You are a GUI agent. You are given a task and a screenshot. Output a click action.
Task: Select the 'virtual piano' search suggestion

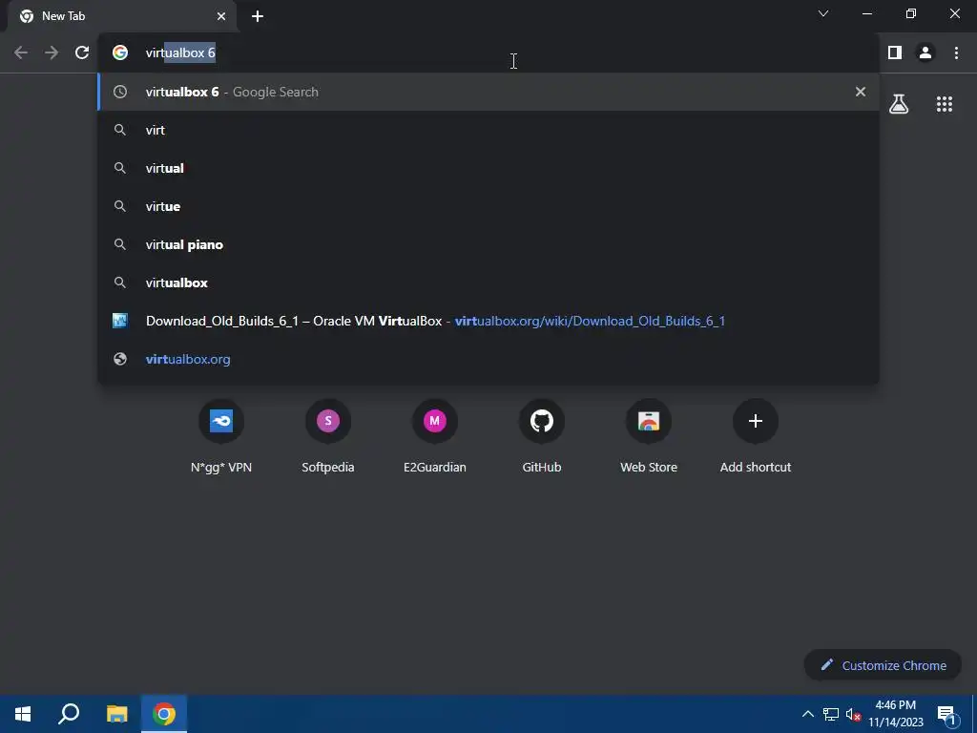tap(488, 244)
